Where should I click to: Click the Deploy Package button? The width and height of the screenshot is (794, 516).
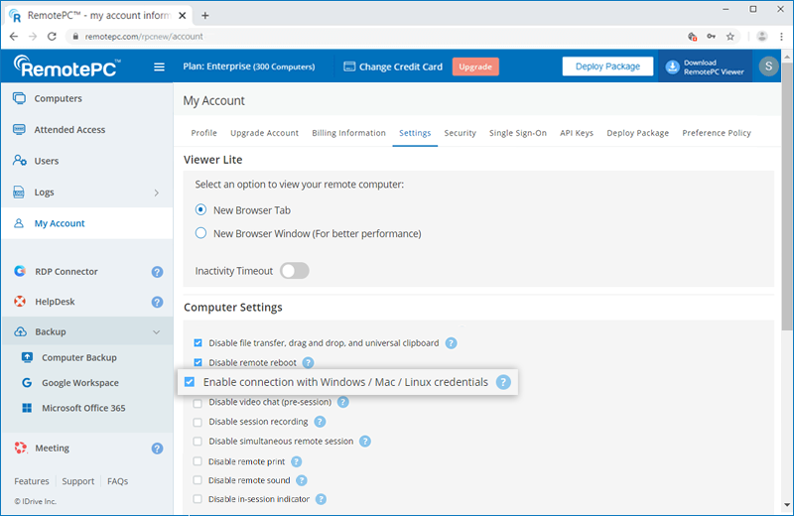click(x=607, y=66)
